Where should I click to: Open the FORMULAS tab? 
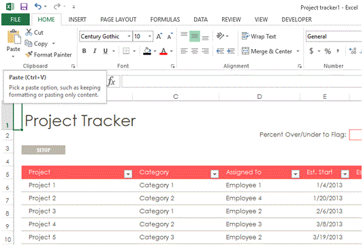[165, 20]
